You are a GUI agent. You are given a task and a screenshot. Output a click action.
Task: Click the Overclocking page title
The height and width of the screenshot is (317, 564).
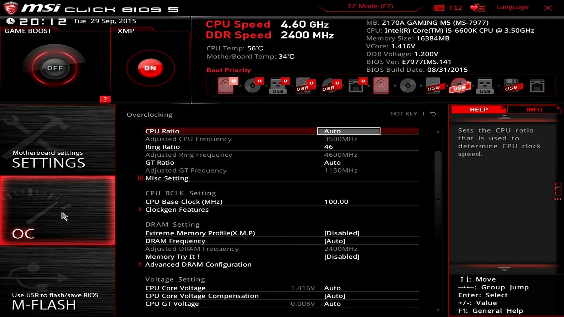[x=149, y=115]
